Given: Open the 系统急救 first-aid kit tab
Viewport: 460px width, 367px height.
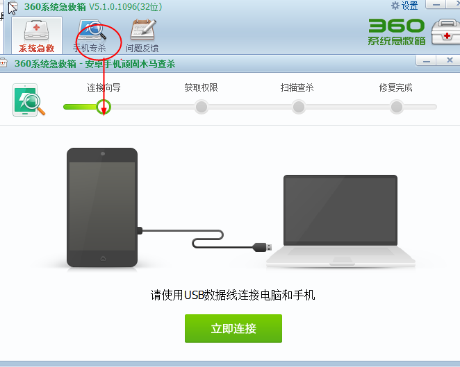Looking at the screenshot, I should (37, 35).
